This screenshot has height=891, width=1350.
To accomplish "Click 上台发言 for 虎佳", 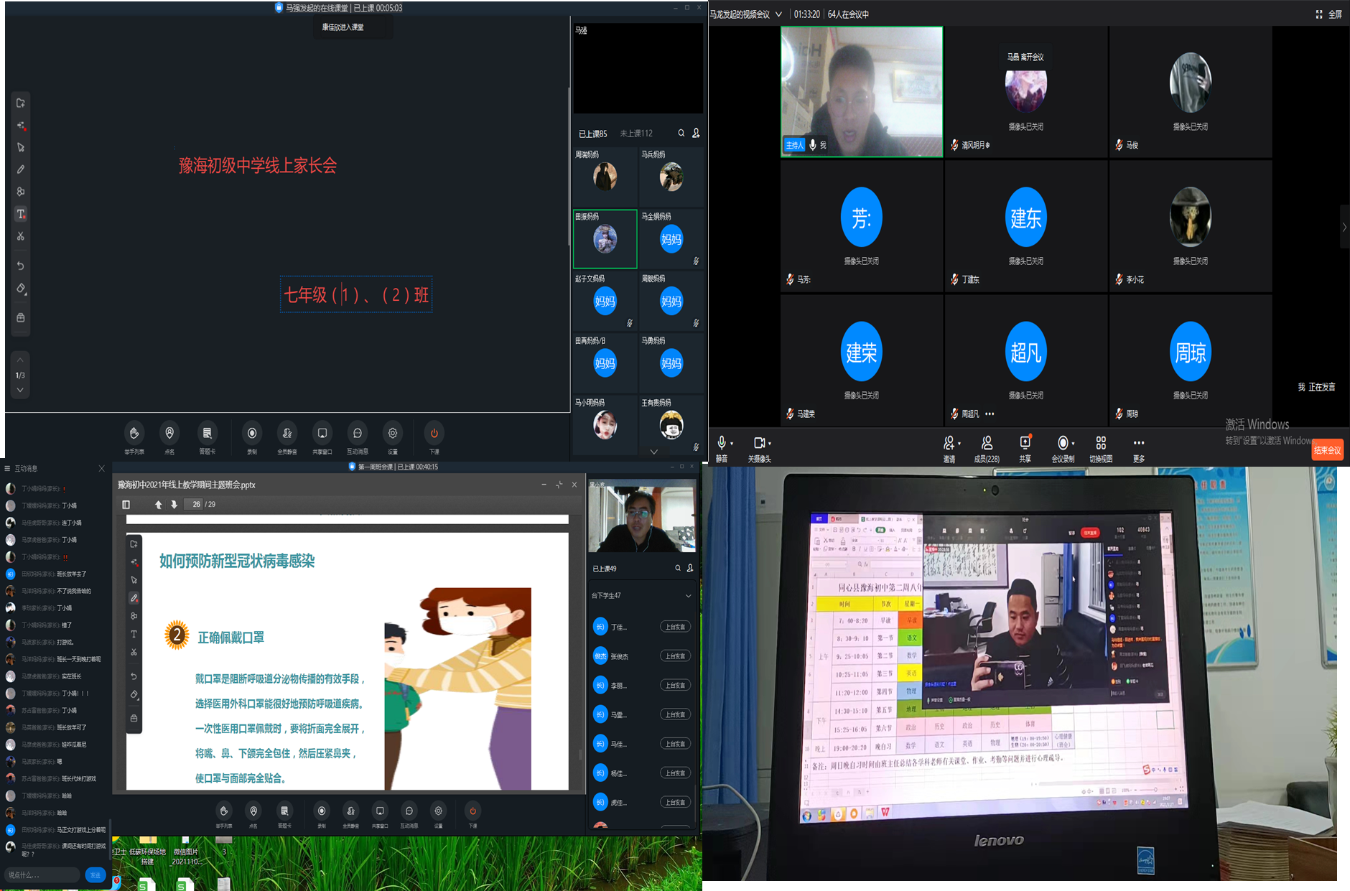I will [675, 803].
